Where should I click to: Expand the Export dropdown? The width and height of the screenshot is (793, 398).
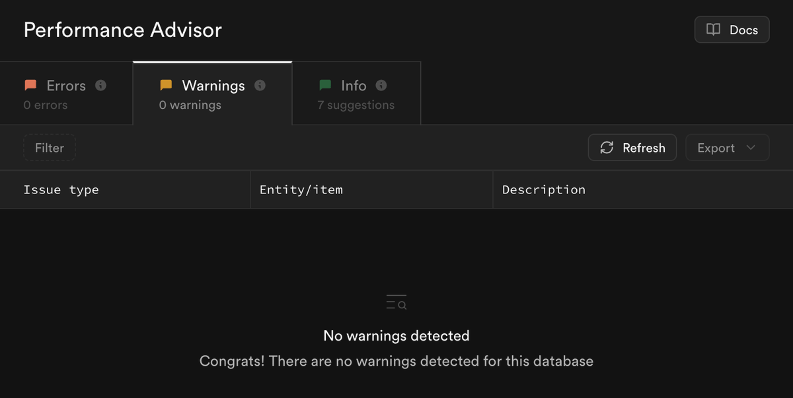(x=727, y=148)
